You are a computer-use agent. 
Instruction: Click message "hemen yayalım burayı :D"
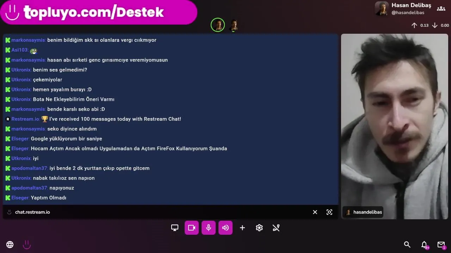point(62,90)
